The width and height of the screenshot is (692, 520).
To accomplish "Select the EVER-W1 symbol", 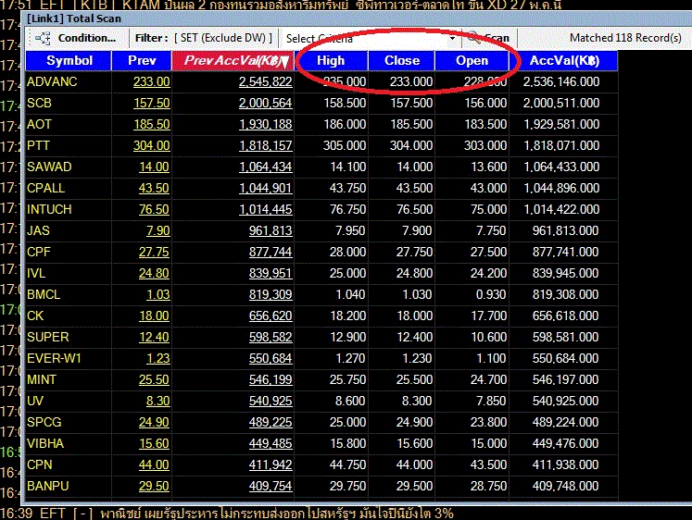I will pos(54,358).
